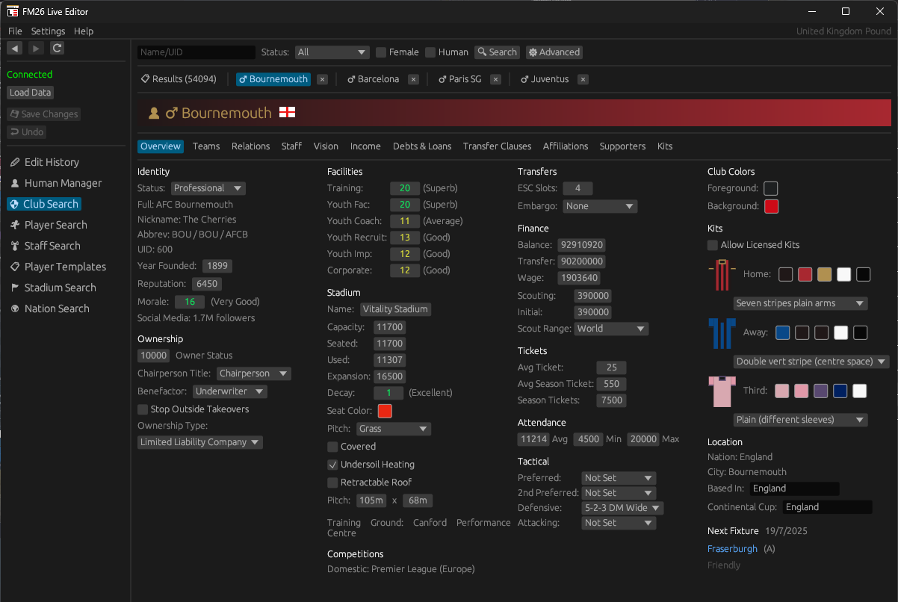Click the Search button with magnifier
Image resolution: width=898 pixels, height=602 pixels.
tap(497, 52)
